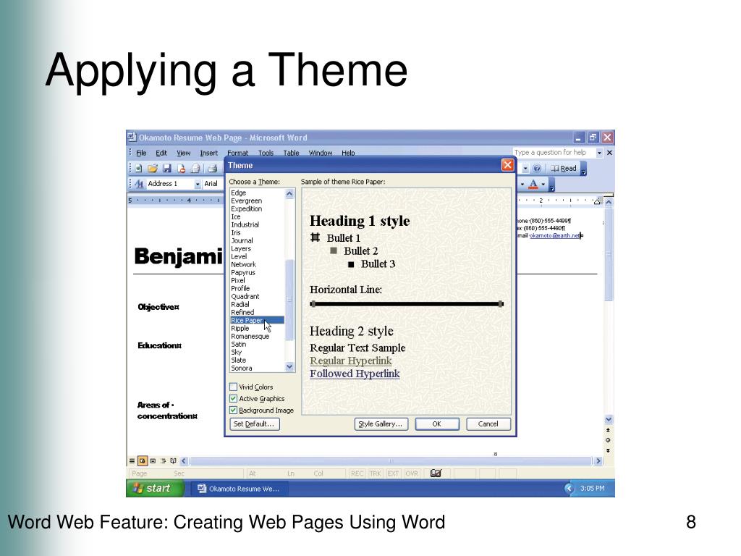Viewport: 741px width, 556px height.
Task: Open the help question box dropdown arrow
Action: click(x=599, y=153)
